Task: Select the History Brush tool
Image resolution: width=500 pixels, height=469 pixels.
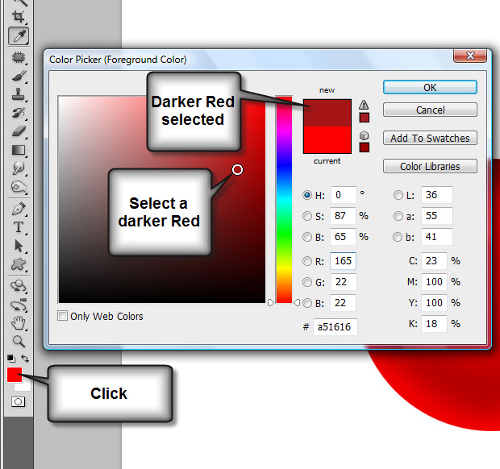Action: click(x=19, y=113)
